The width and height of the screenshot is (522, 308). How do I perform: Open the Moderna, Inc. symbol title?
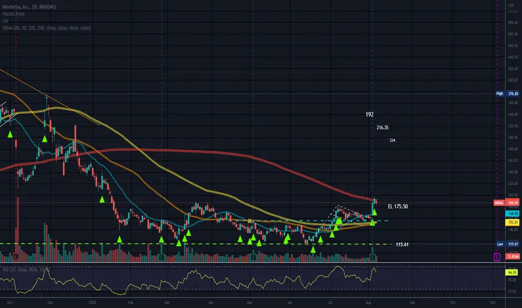29,7
